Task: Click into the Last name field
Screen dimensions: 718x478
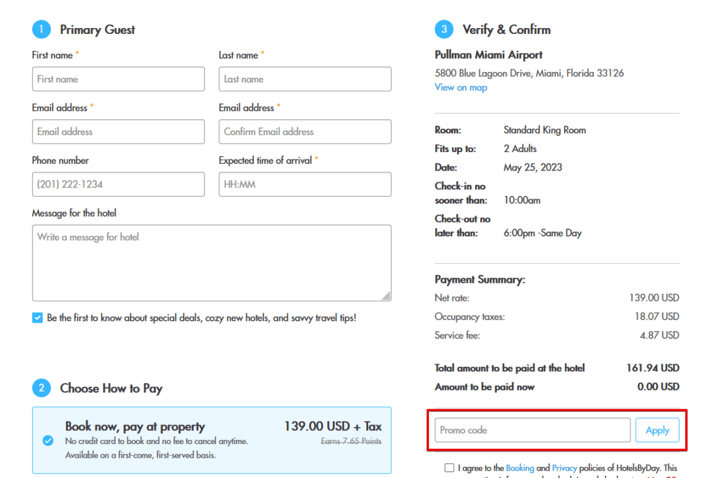Action: pos(305,79)
